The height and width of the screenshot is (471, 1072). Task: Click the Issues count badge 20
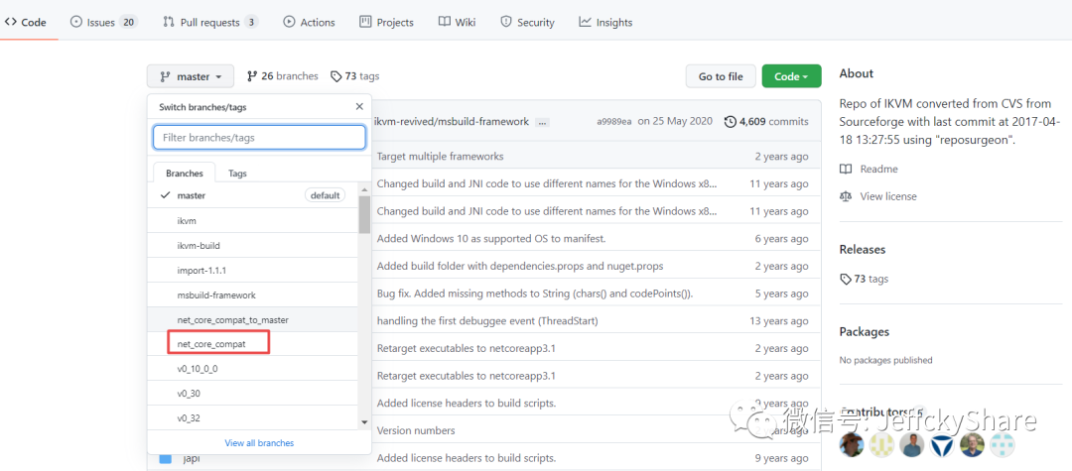(128, 23)
